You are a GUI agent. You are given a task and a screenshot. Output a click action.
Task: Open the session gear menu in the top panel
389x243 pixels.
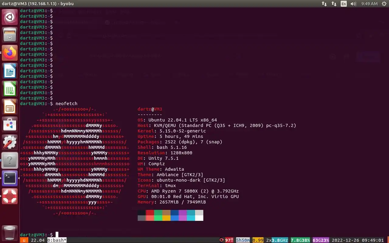384,4
